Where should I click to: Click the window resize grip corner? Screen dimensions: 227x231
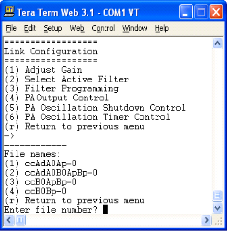(x=218, y=221)
